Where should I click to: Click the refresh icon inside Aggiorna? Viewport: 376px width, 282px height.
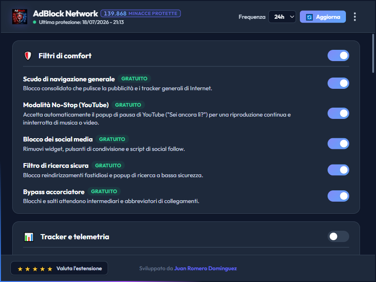click(309, 17)
